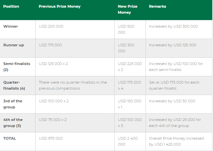Screen dimensions: 213x151
Task: Click the Remarks column header
Action: (x=158, y=6)
